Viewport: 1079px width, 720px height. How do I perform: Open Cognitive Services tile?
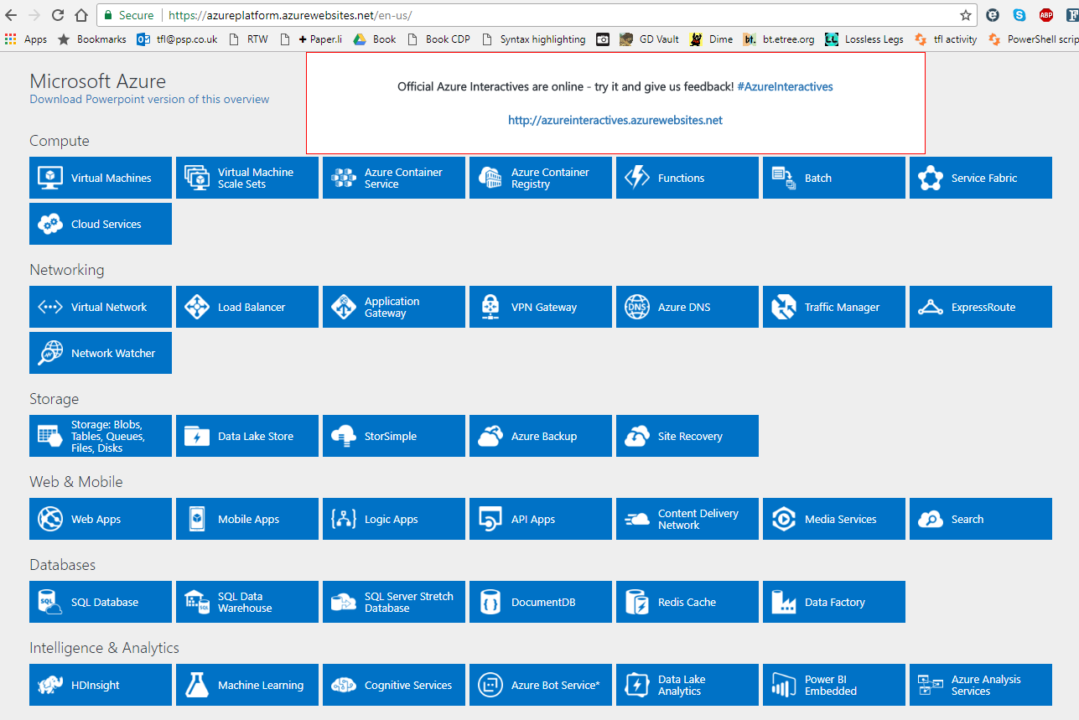click(x=393, y=684)
